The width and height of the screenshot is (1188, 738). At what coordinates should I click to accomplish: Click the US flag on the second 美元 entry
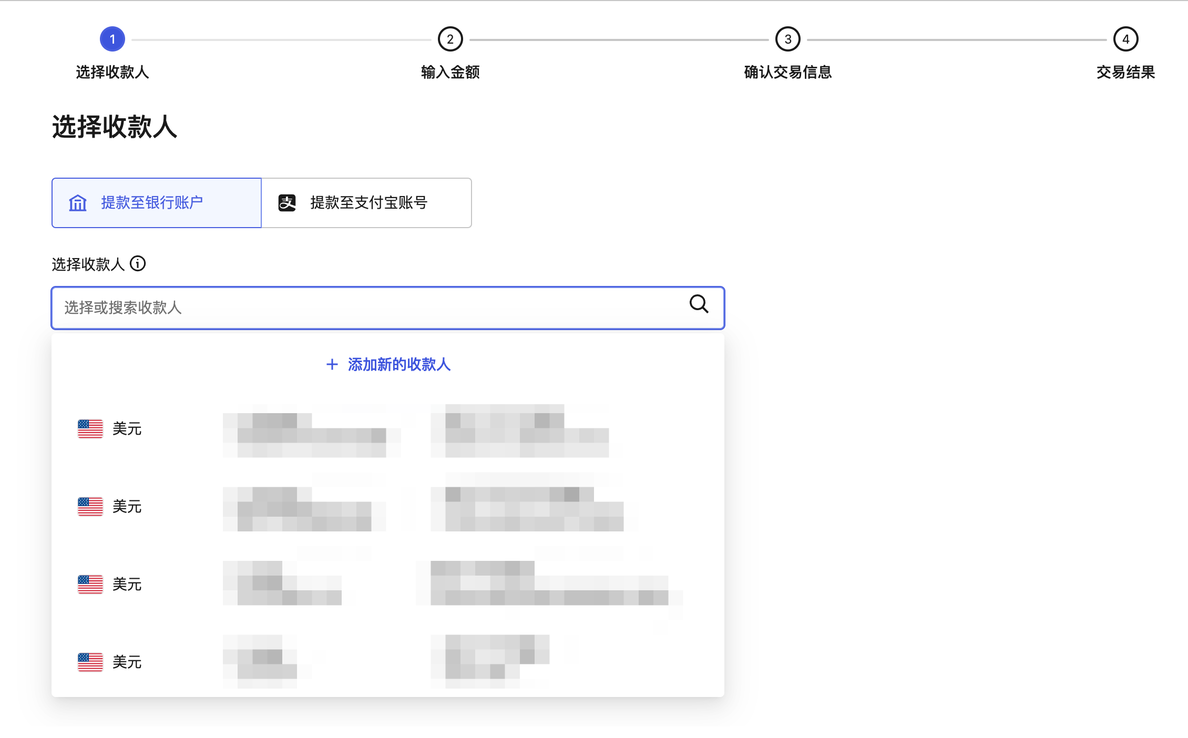[x=89, y=507]
